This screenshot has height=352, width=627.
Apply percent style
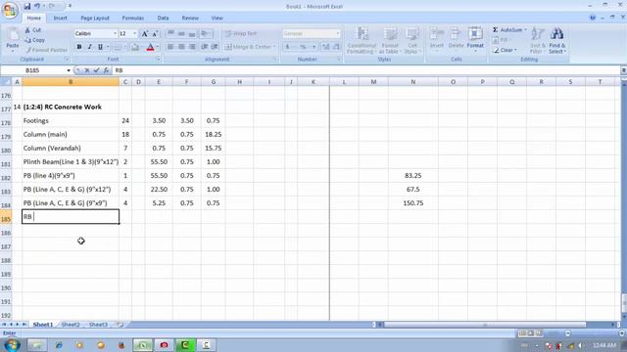tap(303, 47)
